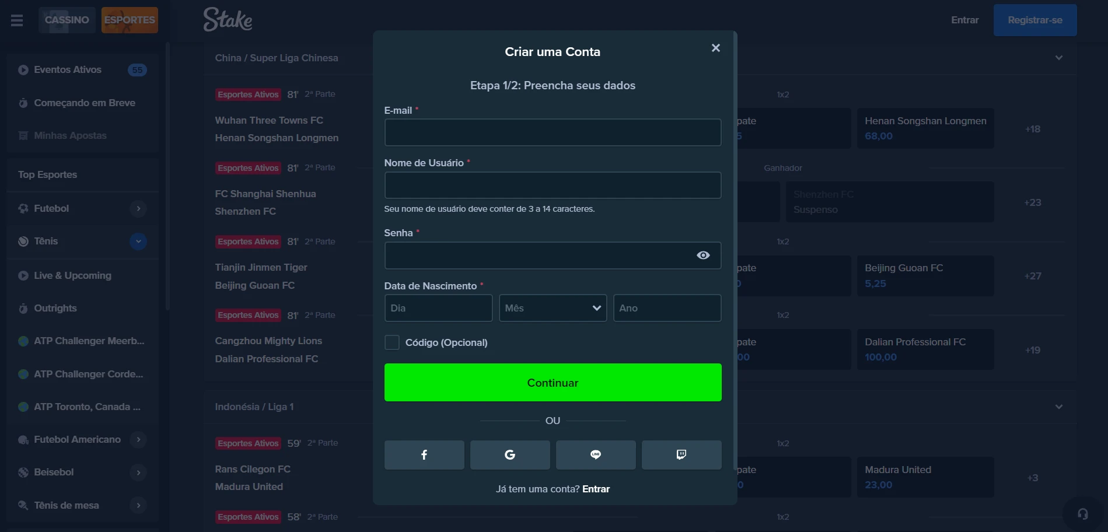Image resolution: width=1108 pixels, height=532 pixels.
Task: Click Outrights stopwatch icon
Action: pyautogui.click(x=23, y=309)
